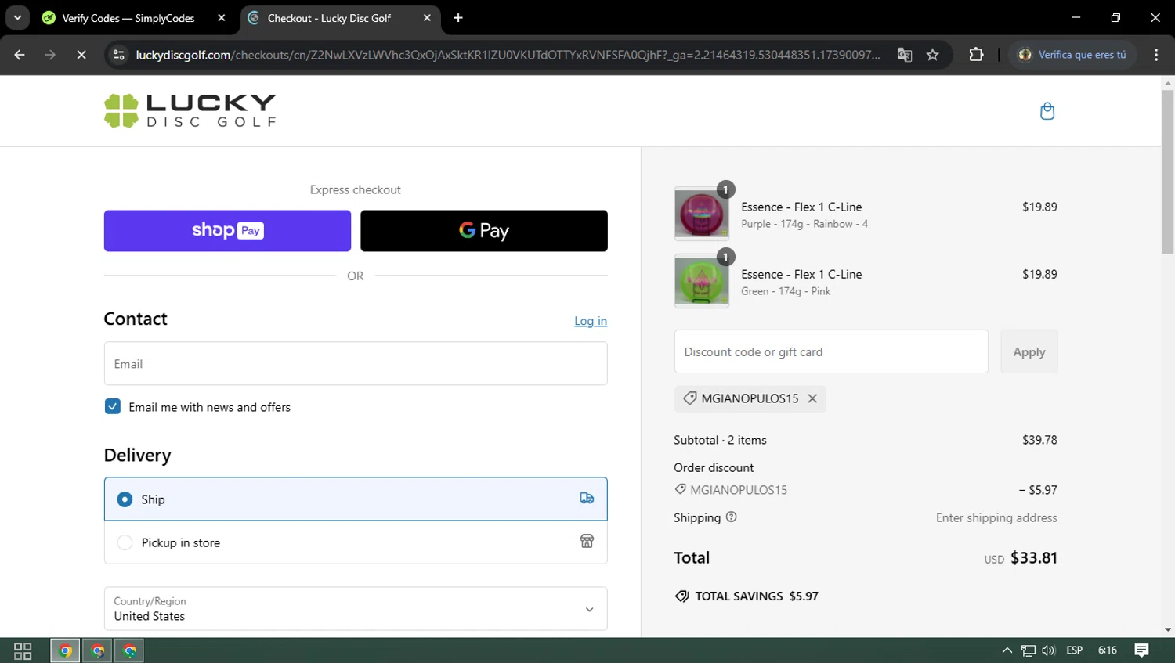The height and width of the screenshot is (663, 1175).
Task: Click the delivery truck icon in the Ship row
Action: 587,499
